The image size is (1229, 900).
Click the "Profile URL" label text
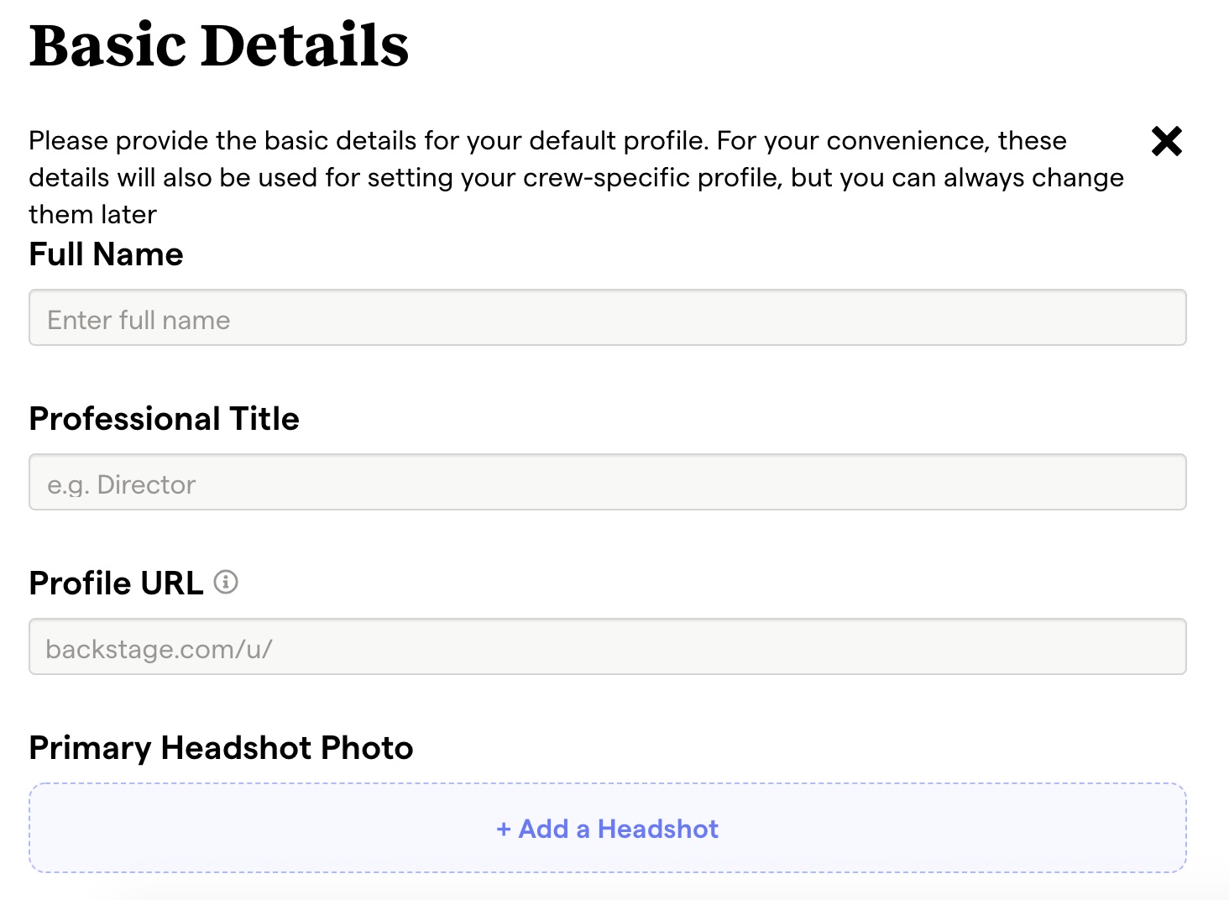[x=116, y=583]
